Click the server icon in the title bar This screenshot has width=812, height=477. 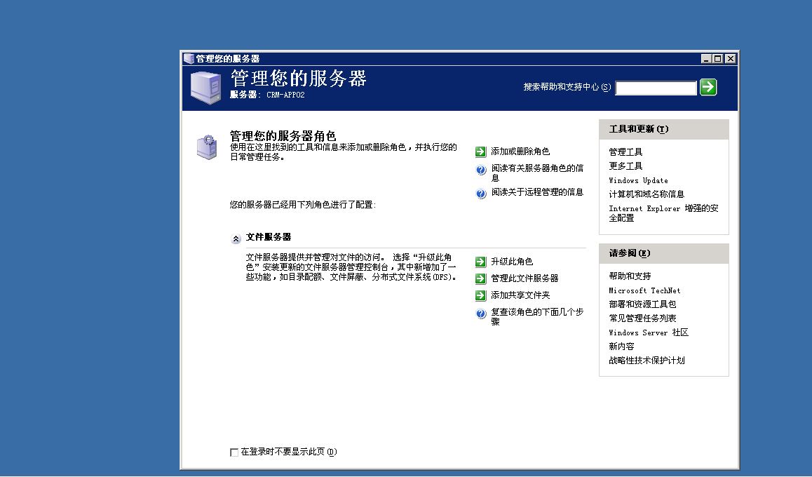189,58
